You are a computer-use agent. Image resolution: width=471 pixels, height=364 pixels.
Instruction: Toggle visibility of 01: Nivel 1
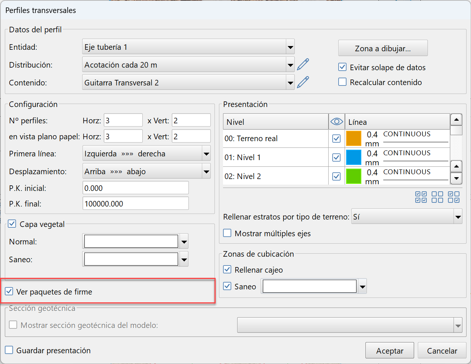click(336, 157)
